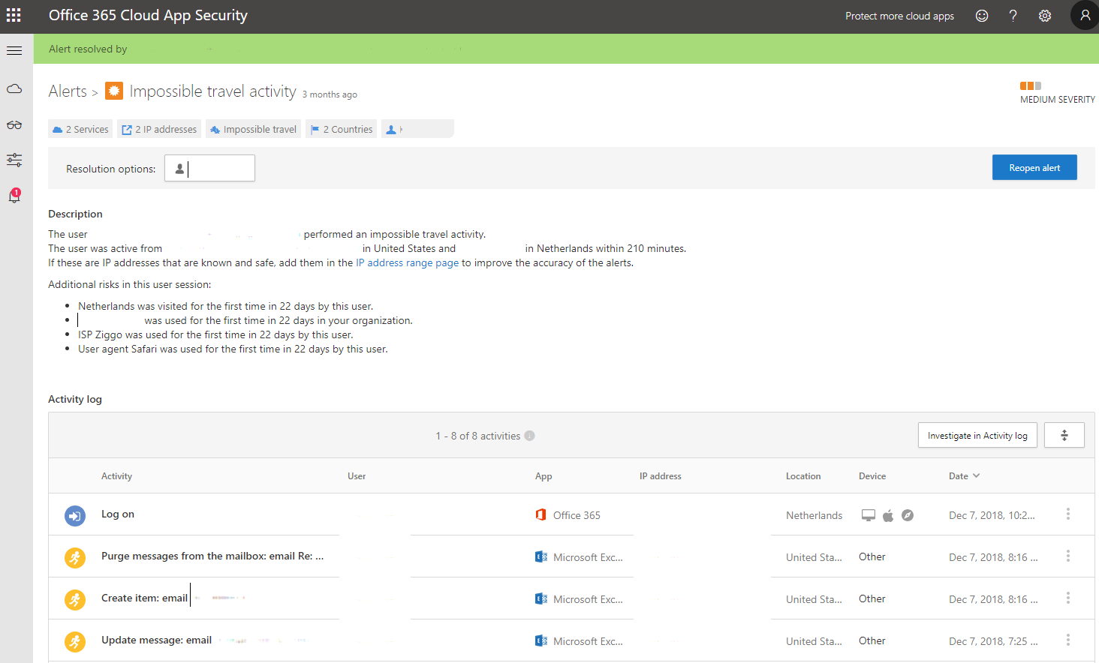Click the orange impossible travel alert icon
The width and height of the screenshot is (1099, 663).
point(113,91)
